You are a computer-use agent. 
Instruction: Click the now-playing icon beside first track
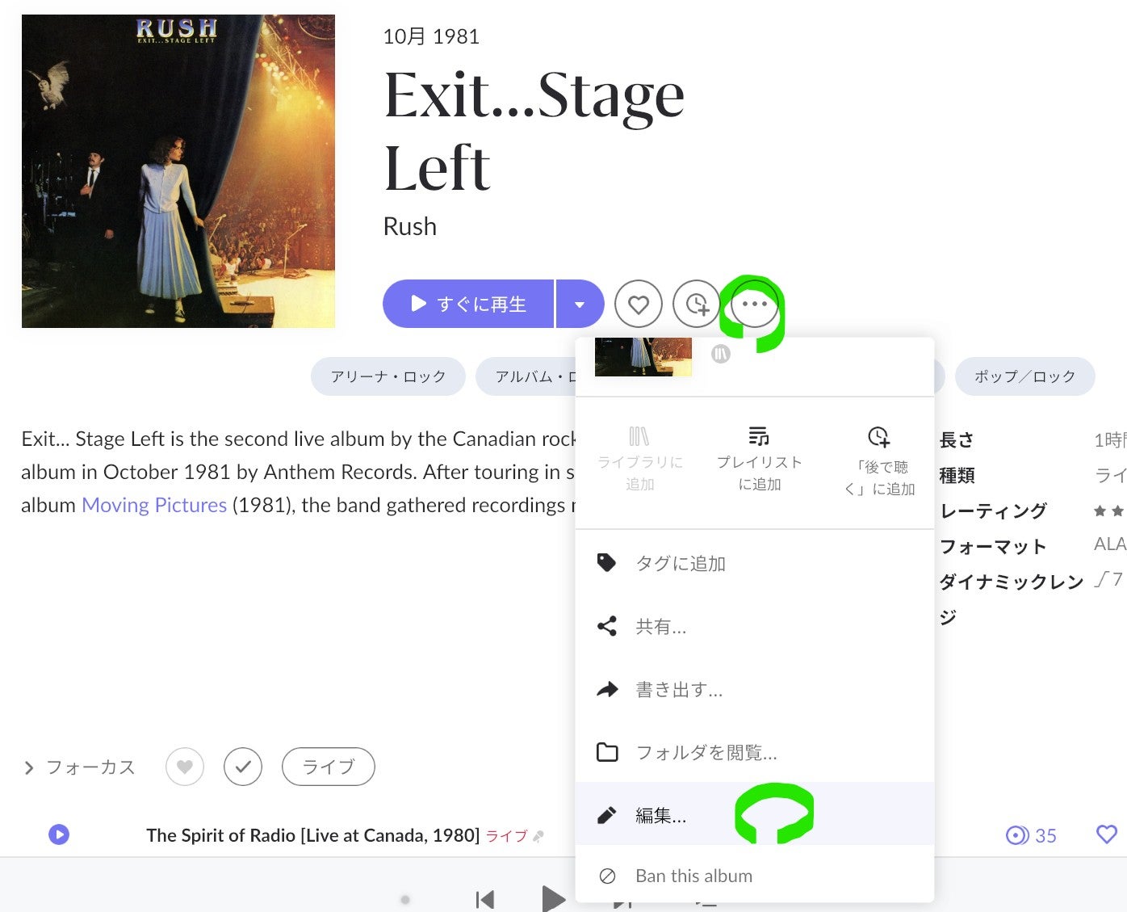(59, 834)
